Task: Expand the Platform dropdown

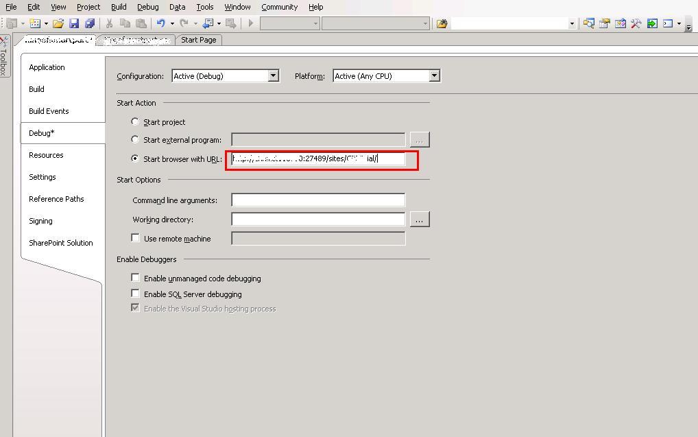Action: tap(435, 75)
